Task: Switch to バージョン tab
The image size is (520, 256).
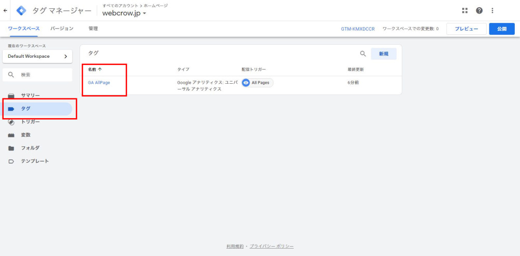Action: click(62, 29)
